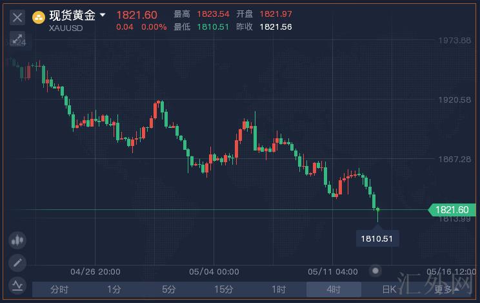Switch to the 1时 timeframe
480x303 pixels.
tap(279, 289)
